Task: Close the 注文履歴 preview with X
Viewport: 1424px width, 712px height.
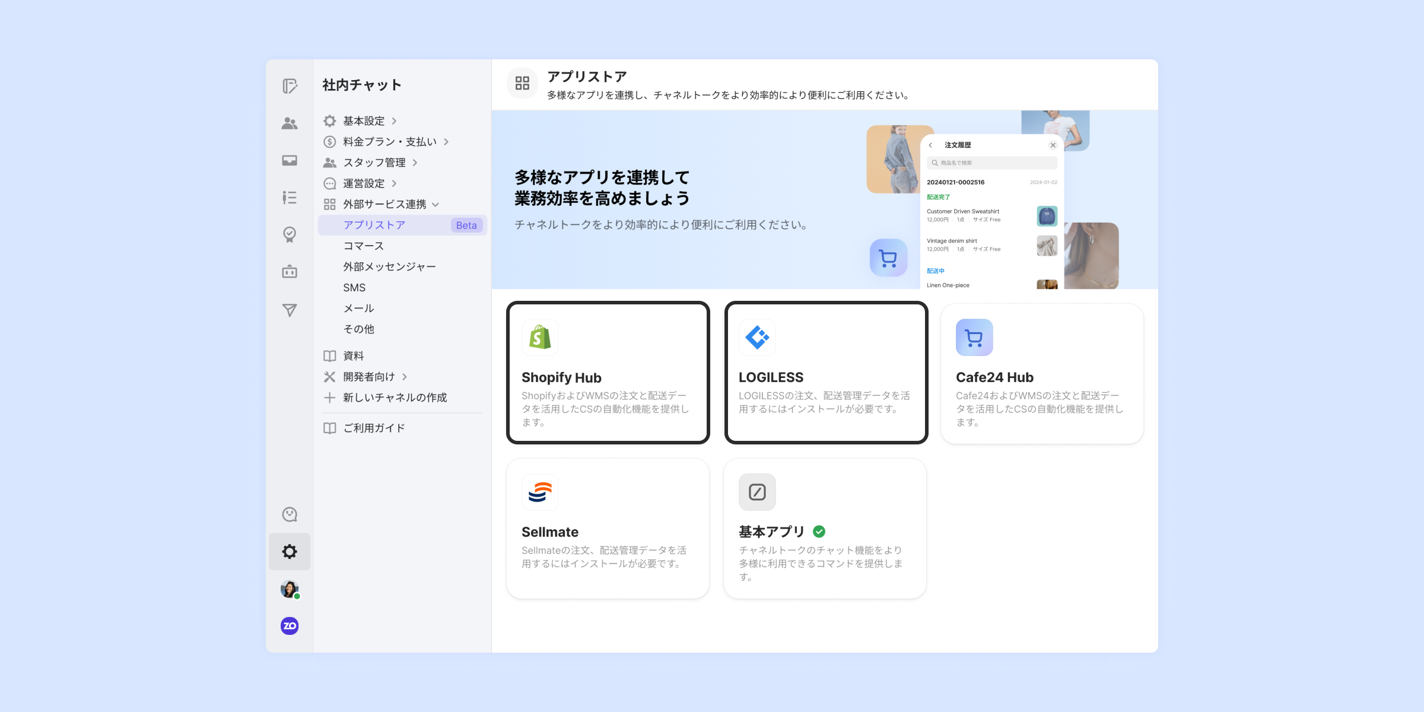Action: click(x=1053, y=145)
